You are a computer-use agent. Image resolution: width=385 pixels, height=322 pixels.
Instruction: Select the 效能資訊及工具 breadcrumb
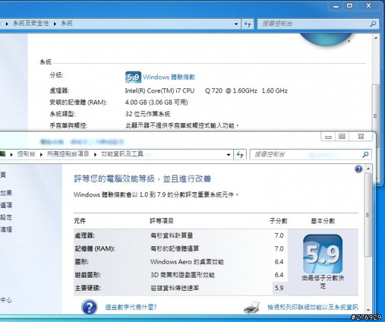[122, 154]
